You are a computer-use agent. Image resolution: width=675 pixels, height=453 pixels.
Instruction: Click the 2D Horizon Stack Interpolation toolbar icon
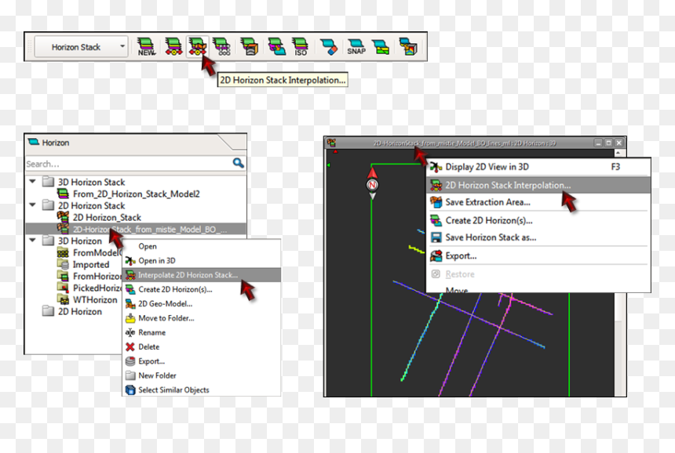click(x=197, y=46)
